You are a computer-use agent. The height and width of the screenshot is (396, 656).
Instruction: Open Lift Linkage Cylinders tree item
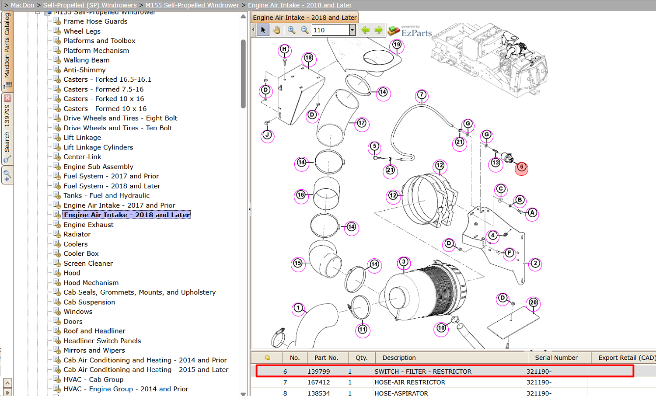[x=98, y=147]
